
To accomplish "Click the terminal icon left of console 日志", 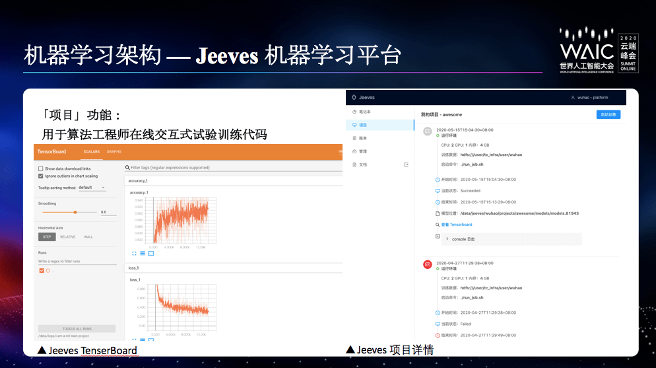I will [x=438, y=236].
